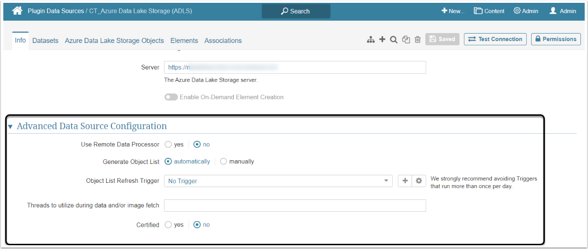Go to the Home page icon
This screenshot has width=588, height=249.
pyautogui.click(x=18, y=10)
